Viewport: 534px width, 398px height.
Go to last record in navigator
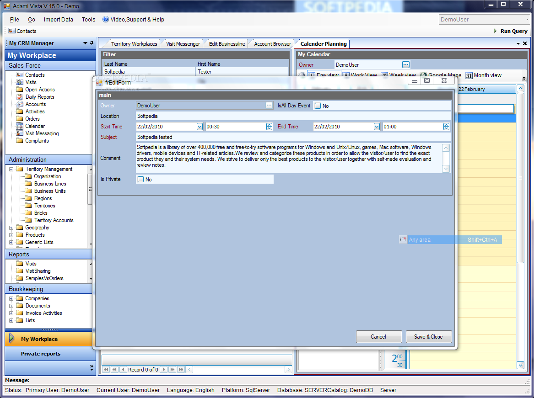coord(181,369)
